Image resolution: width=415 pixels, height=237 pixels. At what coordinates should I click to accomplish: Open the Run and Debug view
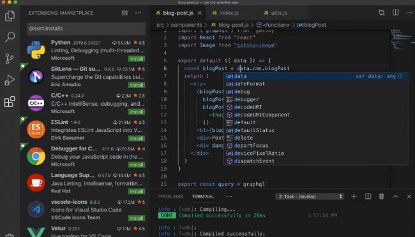[10, 80]
